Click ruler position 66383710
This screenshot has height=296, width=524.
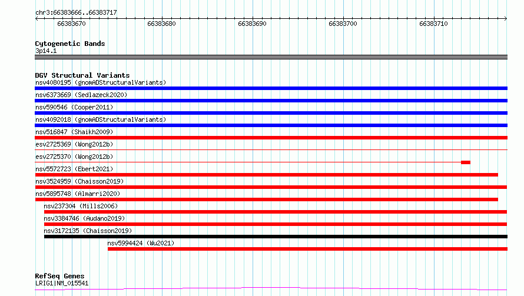click(433, 24)
